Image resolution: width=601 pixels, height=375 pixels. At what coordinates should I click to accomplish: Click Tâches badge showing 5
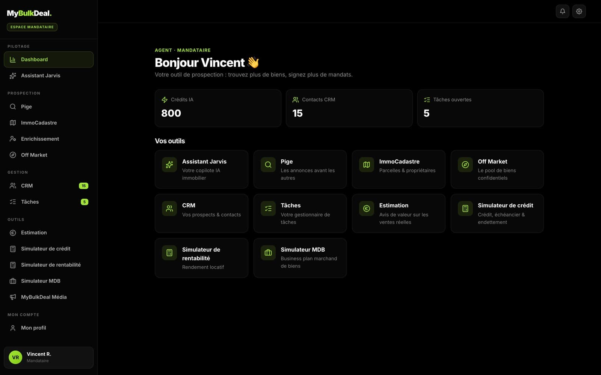coord(85,202)
